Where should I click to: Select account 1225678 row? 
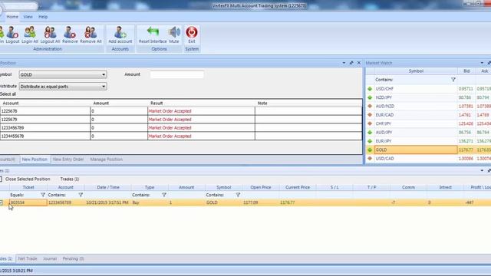(181, 111)
